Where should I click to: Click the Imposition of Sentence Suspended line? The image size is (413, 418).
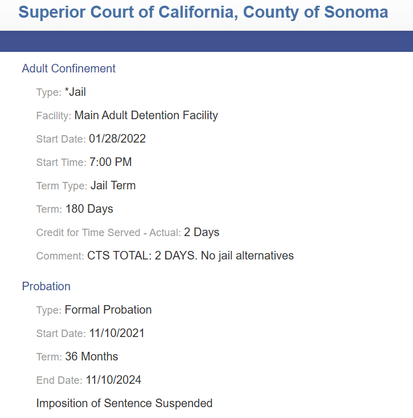(124, 403)
